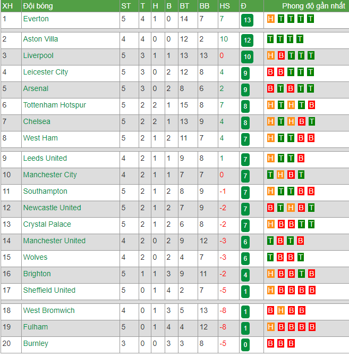Image resolution: width=349 pixels, height=355 pixels.
Task: Click Everton's orange H form icon
Action: coord(271,19)
